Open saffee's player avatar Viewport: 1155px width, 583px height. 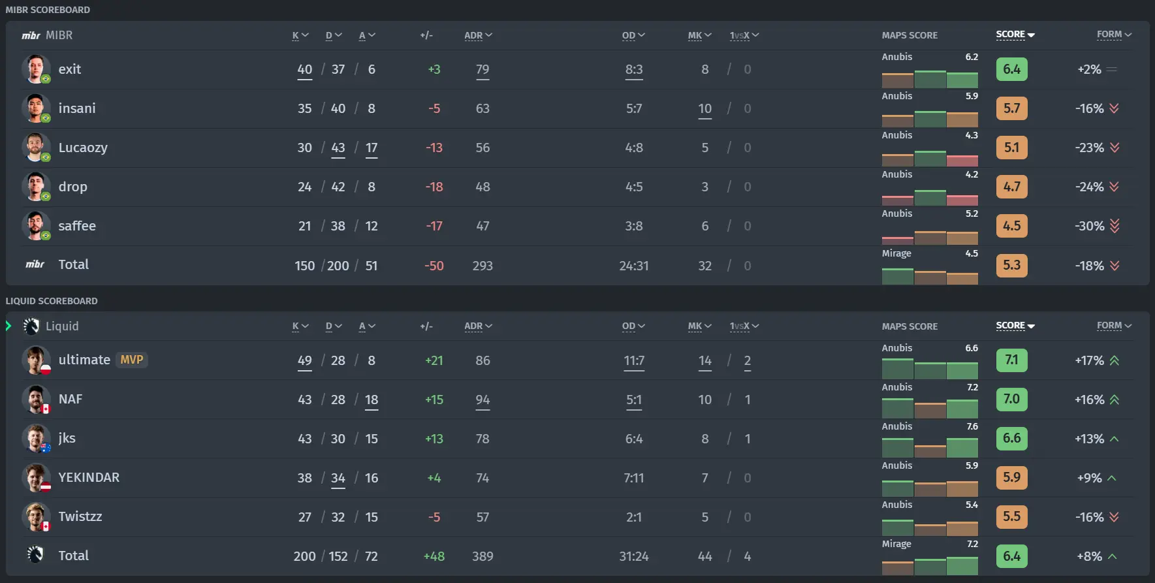coord(36,226)
